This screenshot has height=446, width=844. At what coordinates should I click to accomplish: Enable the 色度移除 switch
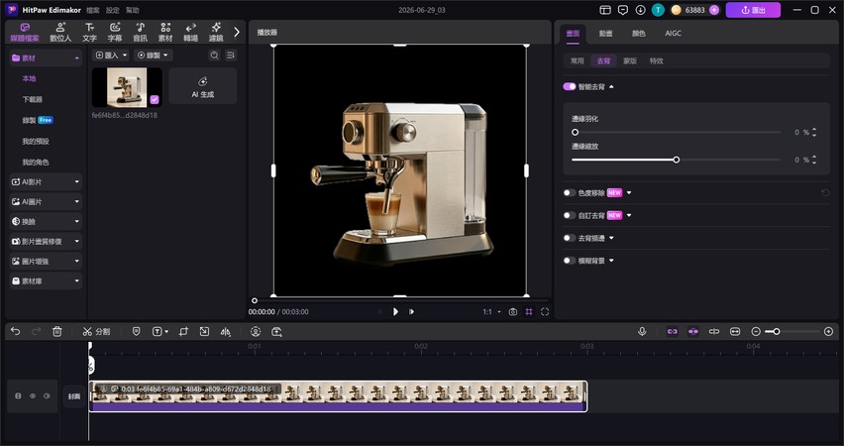[570, 193]
